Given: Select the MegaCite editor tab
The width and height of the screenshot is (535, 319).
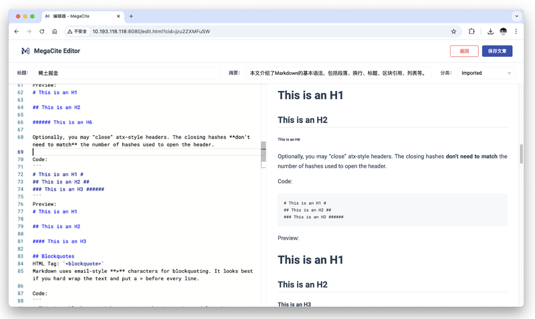Looking at the screenshot, I should pos(83,16).
